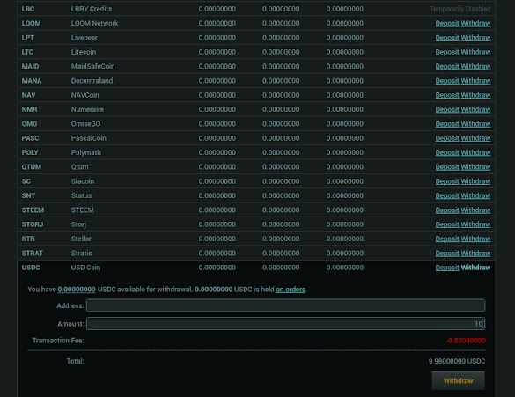The width and height of the screenshot is (515, 397).
Task: Open Withdraw for NAVCoin
Action: [475, 95]
